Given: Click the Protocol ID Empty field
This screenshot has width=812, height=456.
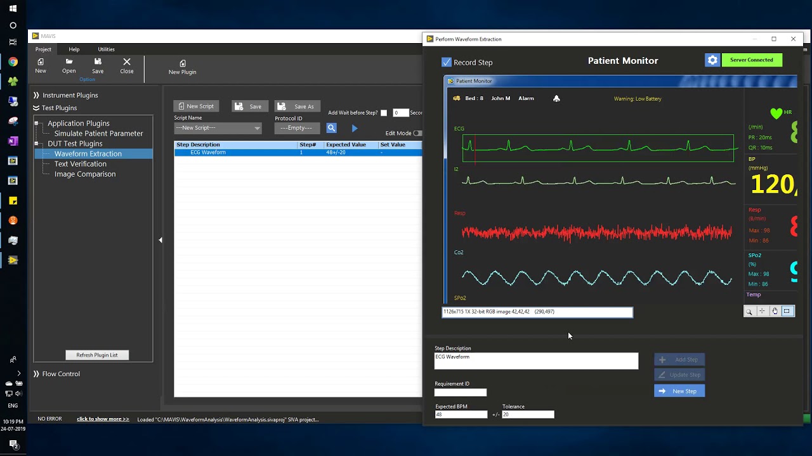Looking at the screenshot, I should (x=297, y=128).
